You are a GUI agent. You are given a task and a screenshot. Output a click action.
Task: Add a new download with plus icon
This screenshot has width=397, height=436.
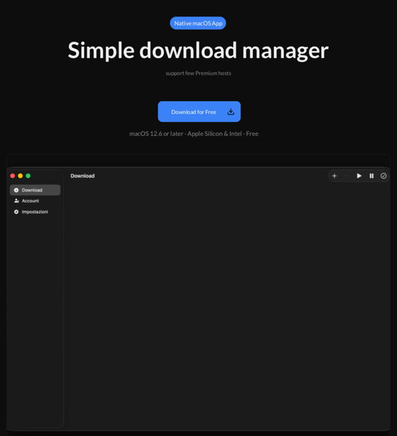coord(334,176)
